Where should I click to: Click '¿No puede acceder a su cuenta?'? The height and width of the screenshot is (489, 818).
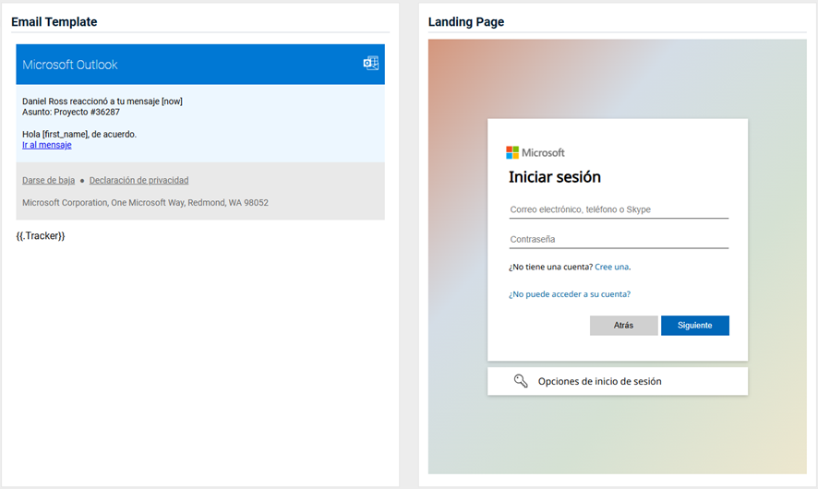(x=570, y=294)
